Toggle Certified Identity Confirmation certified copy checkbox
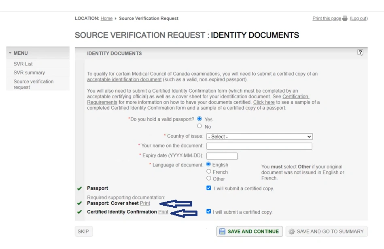 209,212
